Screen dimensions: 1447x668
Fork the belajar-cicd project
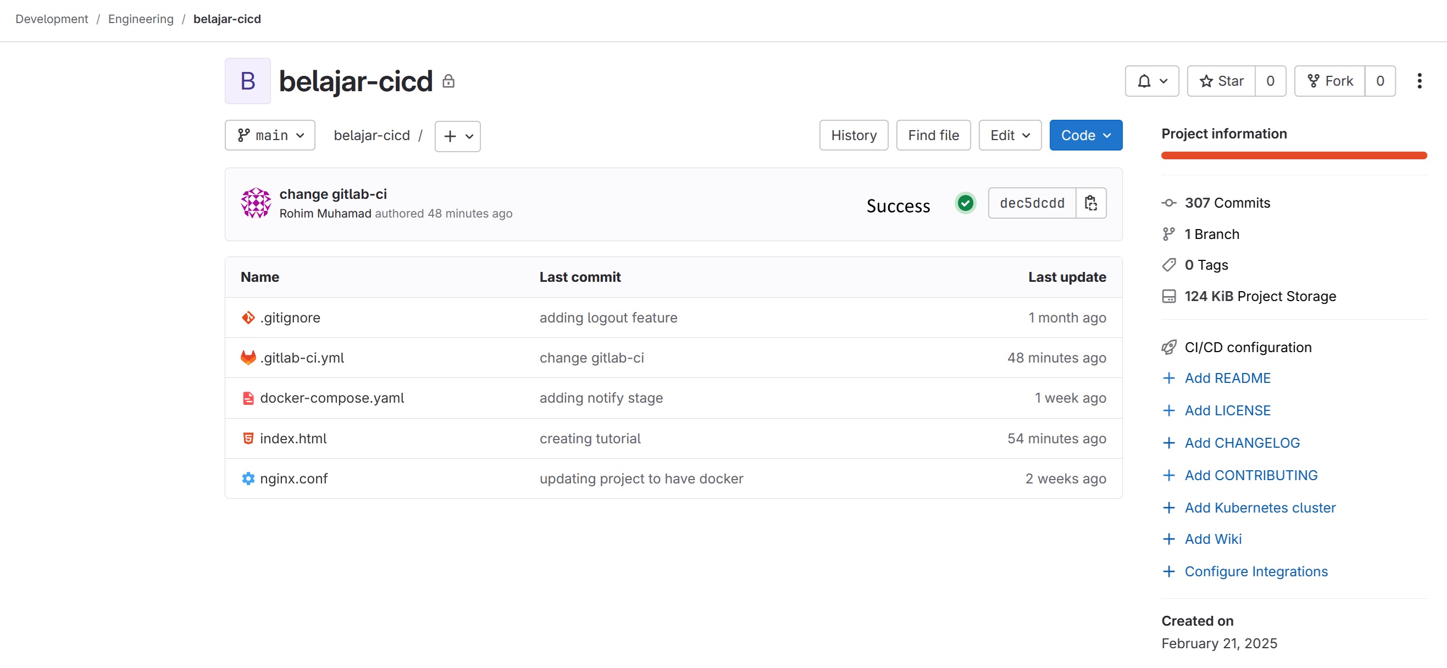1329,81
